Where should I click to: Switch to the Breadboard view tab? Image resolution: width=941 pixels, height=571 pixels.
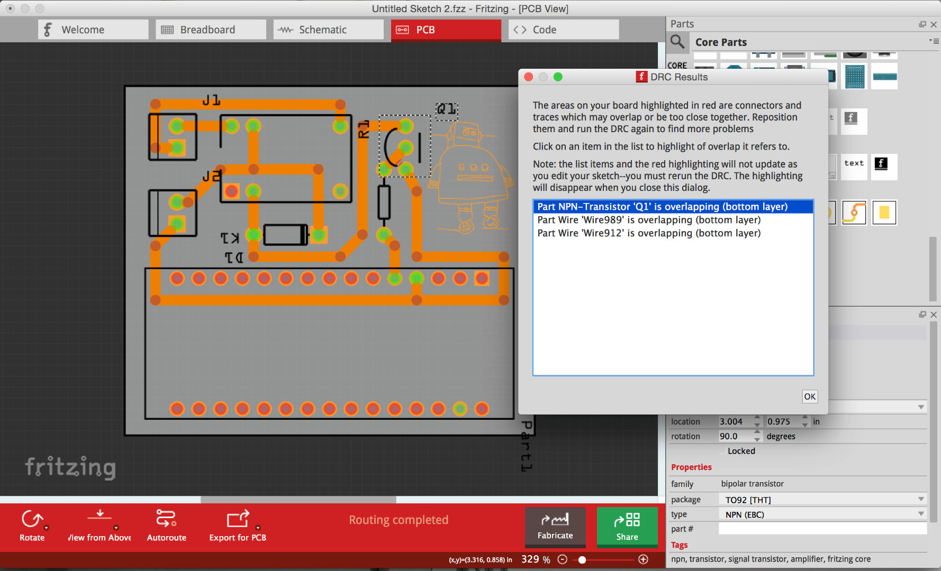211,29
